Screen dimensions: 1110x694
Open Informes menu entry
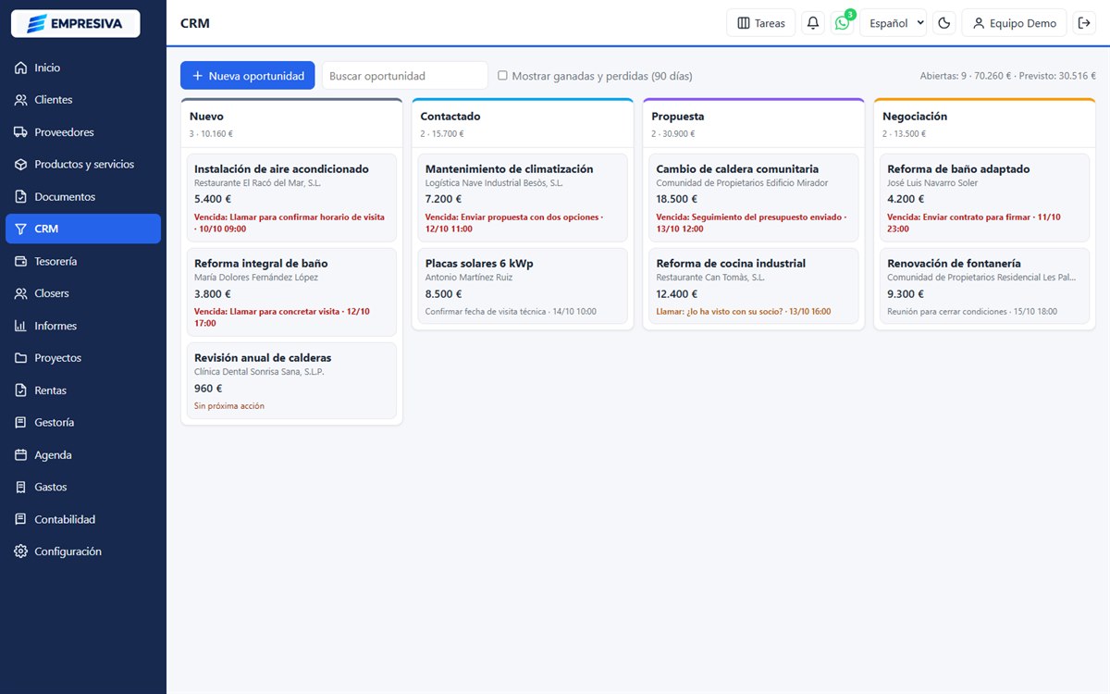tap(83, 326)
